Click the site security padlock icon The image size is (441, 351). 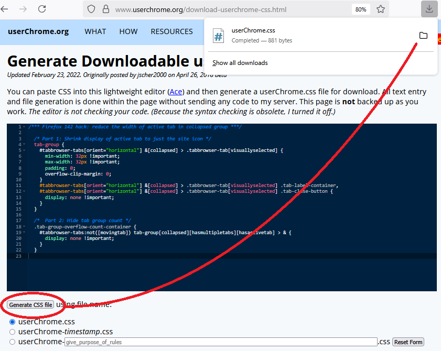[x=105, y=9]
